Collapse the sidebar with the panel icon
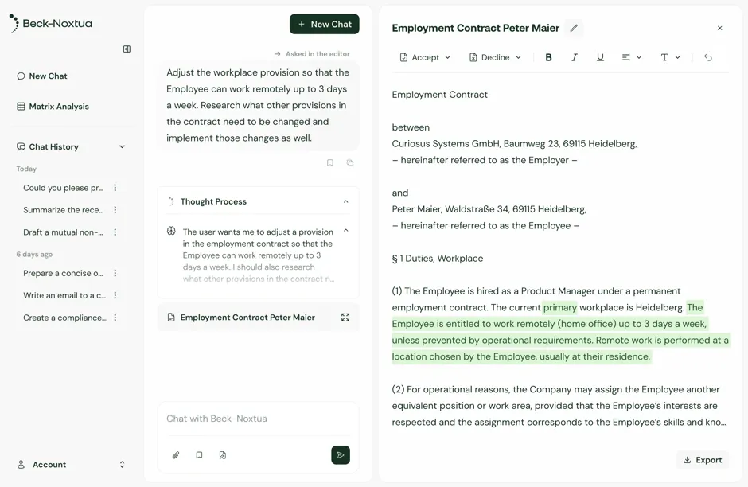Viewport: 748px width, 487px height. point(127,49)
